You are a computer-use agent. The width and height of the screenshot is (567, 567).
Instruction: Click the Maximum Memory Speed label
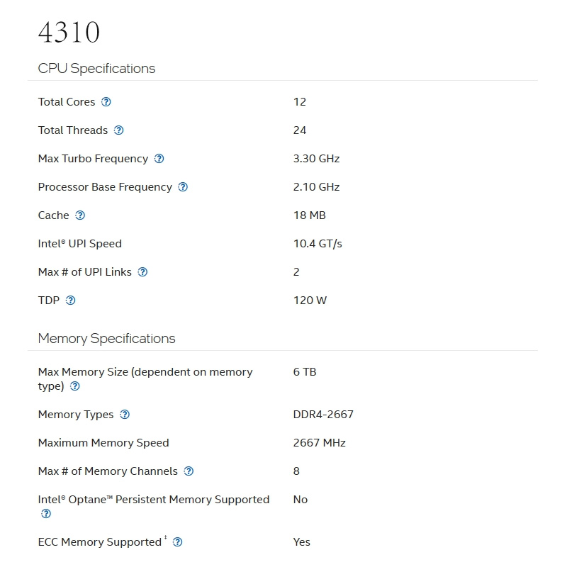point(103,443)
